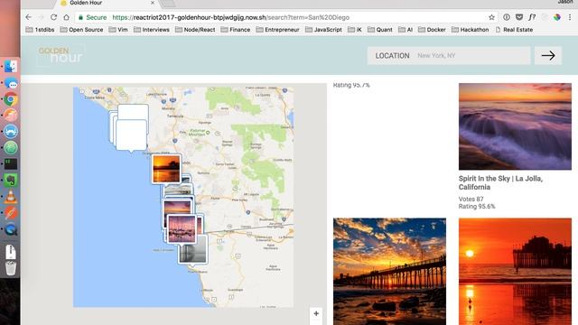Open the iK bookmarks folder
Screen dimensions: 578x325
point(355,30)
